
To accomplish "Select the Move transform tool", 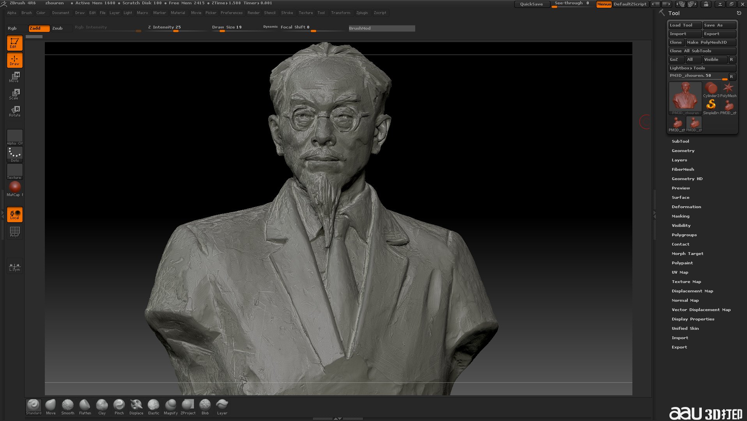I will (x=15, y=77).
